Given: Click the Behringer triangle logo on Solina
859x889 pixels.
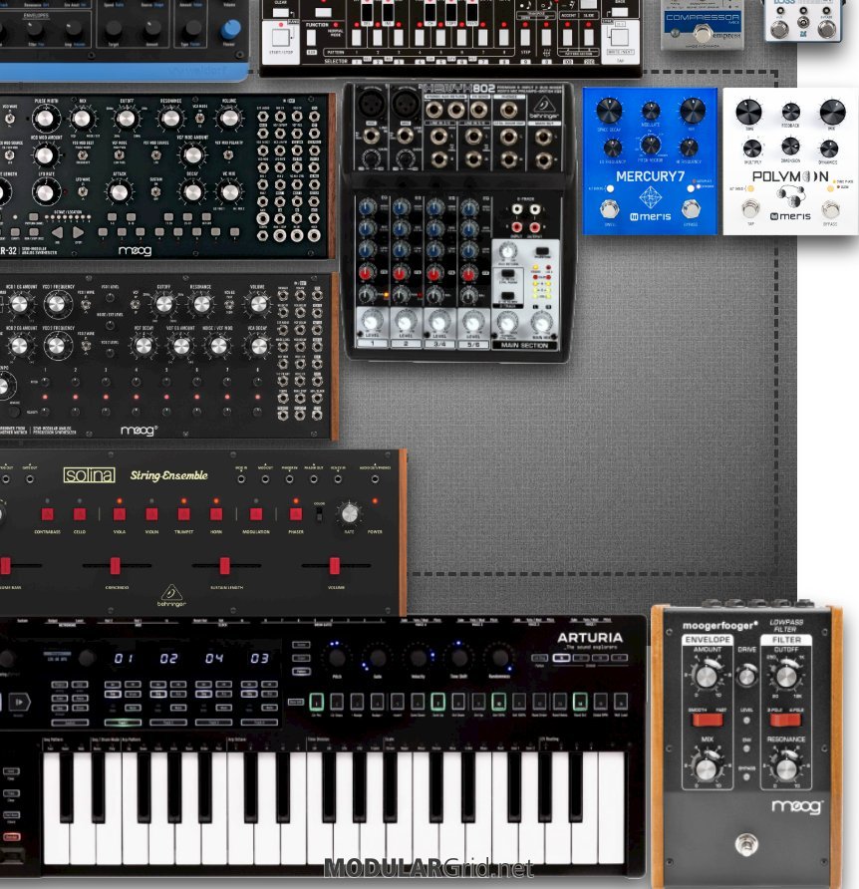Looking at the screenshot, I should [x=171, y=594].
